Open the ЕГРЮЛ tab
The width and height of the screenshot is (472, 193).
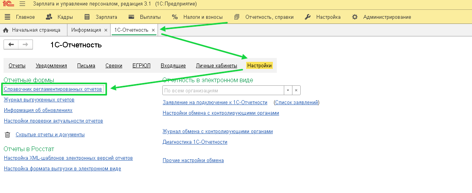[142, 66]
